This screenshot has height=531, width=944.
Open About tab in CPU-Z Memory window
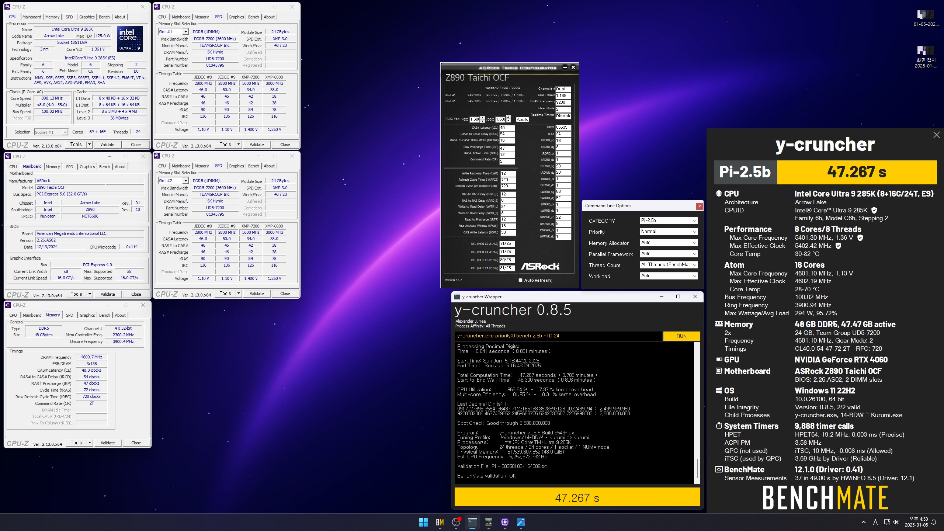click(120, 315)
